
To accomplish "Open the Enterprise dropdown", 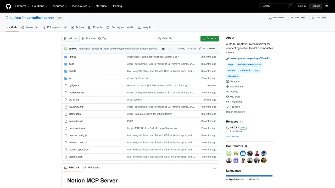I will tap(102, 6).
